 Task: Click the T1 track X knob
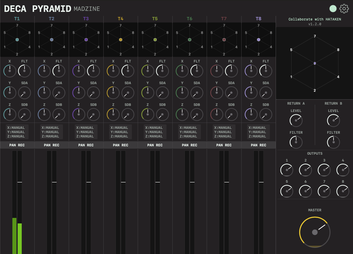click(x=10, y=71)
